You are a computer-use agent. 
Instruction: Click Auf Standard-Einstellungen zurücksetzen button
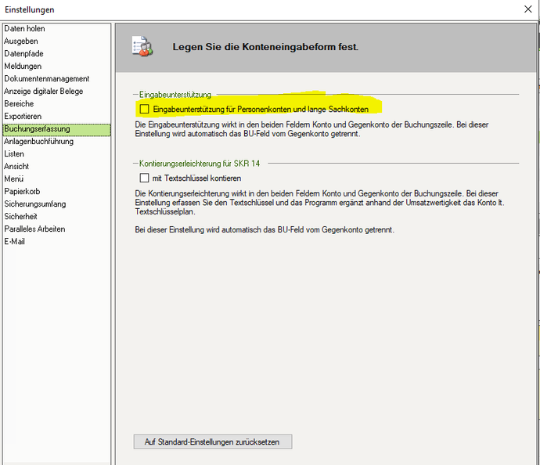click(x=212, y=442)
